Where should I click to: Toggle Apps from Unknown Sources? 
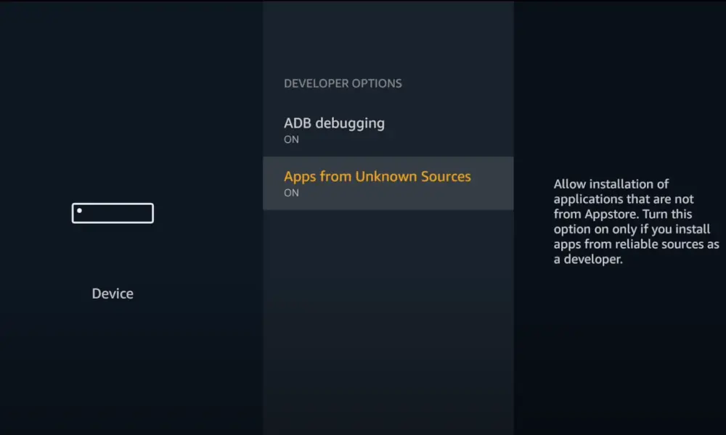coord(388,183)
